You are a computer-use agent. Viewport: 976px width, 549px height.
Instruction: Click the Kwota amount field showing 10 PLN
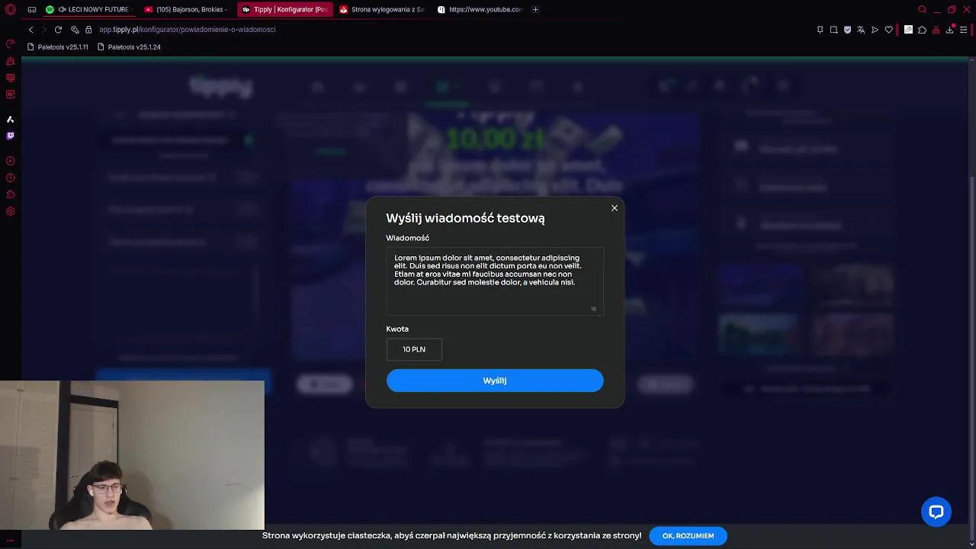tap(414, 349)
